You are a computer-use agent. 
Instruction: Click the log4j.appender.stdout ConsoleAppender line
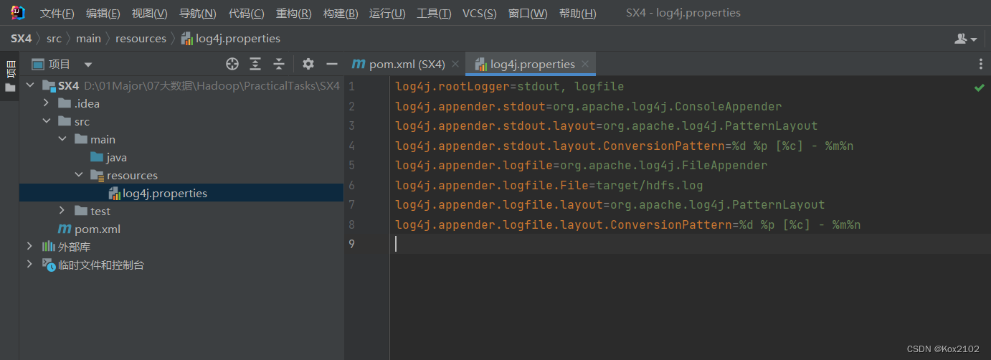(x=589, y=106)
